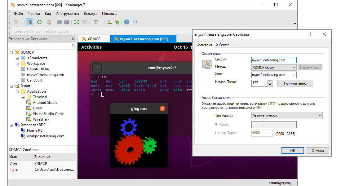The image size is (341, 186).
Task: Click the page warning triangle toolbar icon
Action: 49,22
